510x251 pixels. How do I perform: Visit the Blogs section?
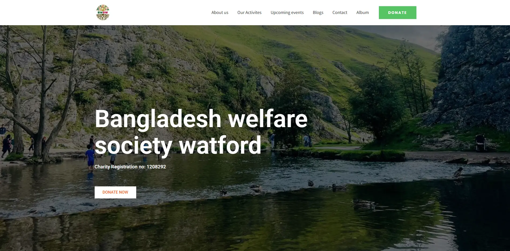pyautogui.click(x=318, y=13)
